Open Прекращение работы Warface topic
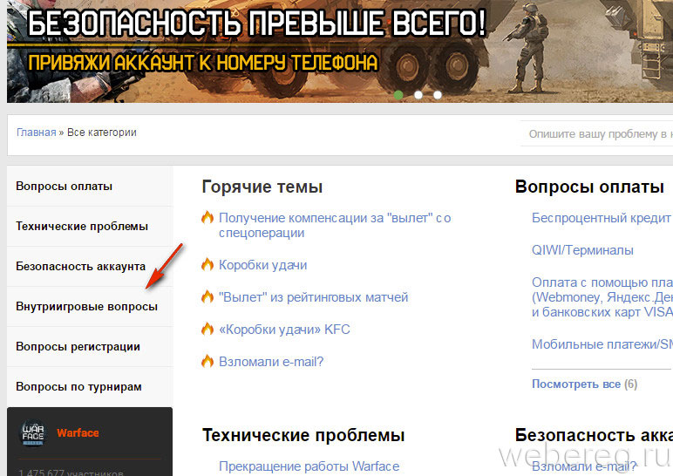 tap(309, 466)
